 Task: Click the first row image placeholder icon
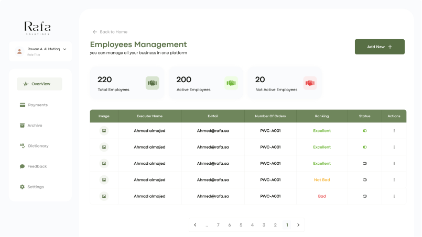point(104,131)
